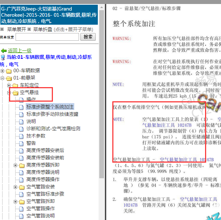Image resolution: width=221 pixels, height=220 pixels.
Task: Open 高度传感器安装前 document
Action: [45, 158]
